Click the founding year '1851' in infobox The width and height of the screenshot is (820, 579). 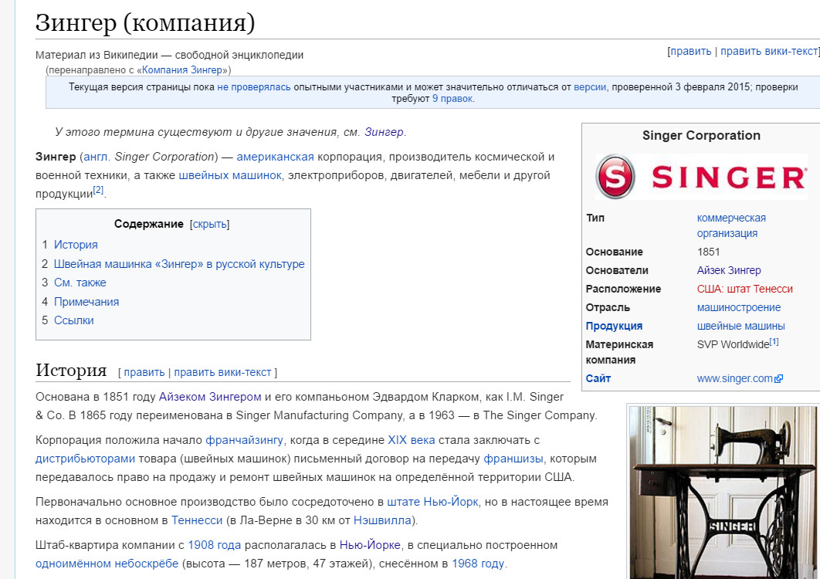pyautogui.click(x=708, y=252)
